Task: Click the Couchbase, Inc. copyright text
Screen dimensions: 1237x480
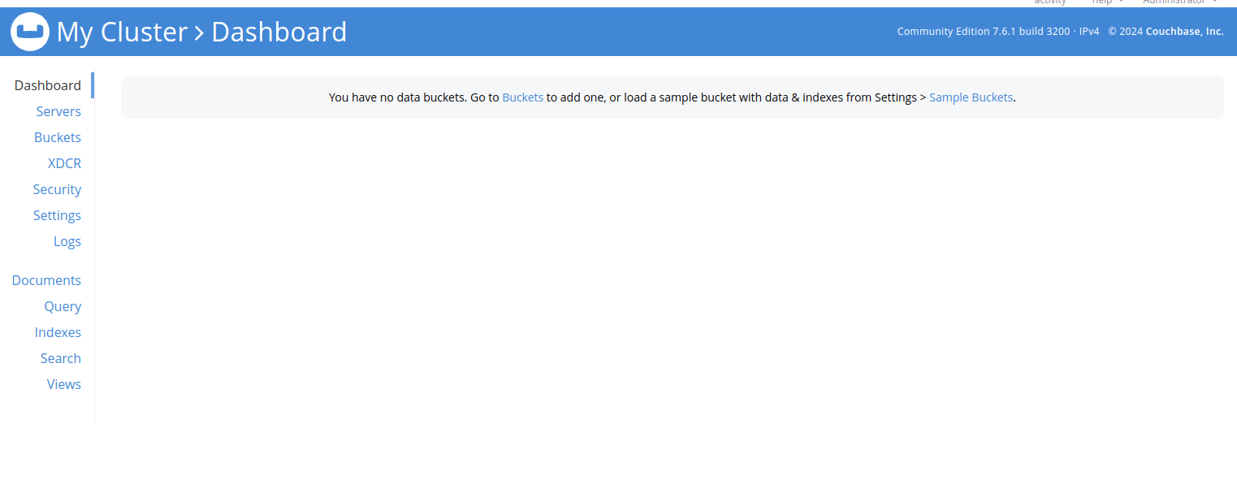Action: 1184,32
